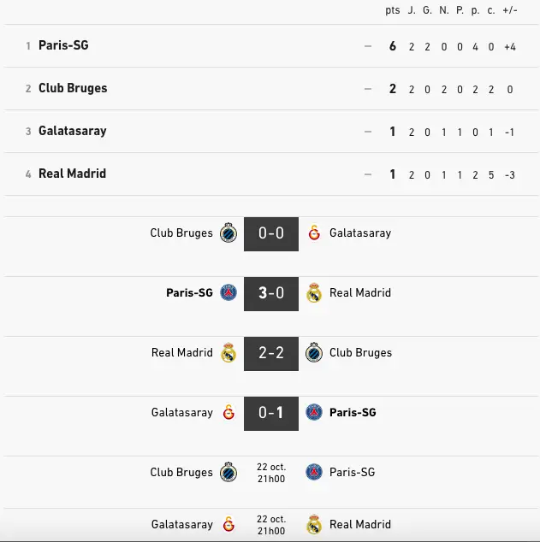Open the 3-0 Paris-SG–Real Madrid score
This screenshot has height=542, width=540.
point(271,293)
